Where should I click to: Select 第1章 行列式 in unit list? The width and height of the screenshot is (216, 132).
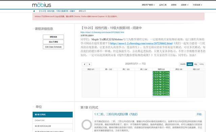coord(53,115)
